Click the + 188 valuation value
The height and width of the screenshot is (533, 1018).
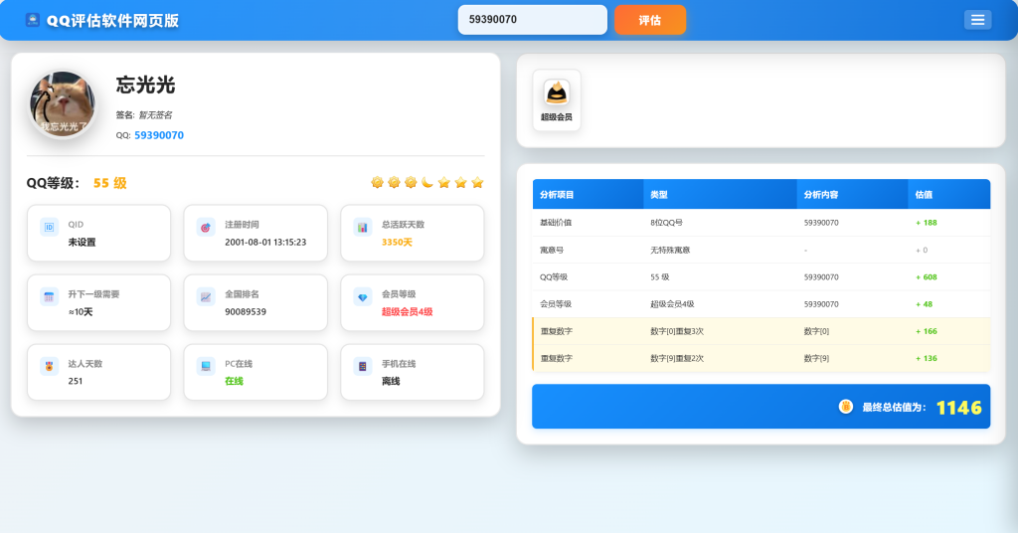click(x=926, y=223)
